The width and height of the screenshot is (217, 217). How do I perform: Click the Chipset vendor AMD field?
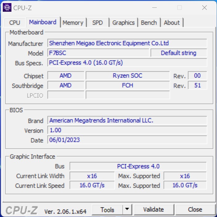pyautogui.click(x=66, y=75)
